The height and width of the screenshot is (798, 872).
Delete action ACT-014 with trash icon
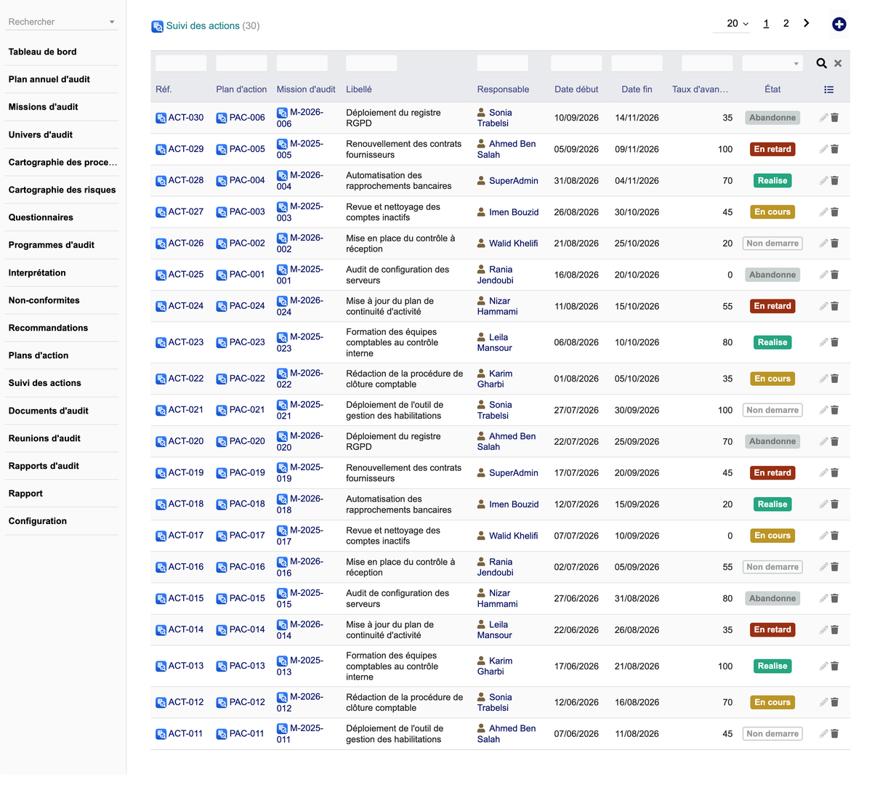tap(835, 630)
